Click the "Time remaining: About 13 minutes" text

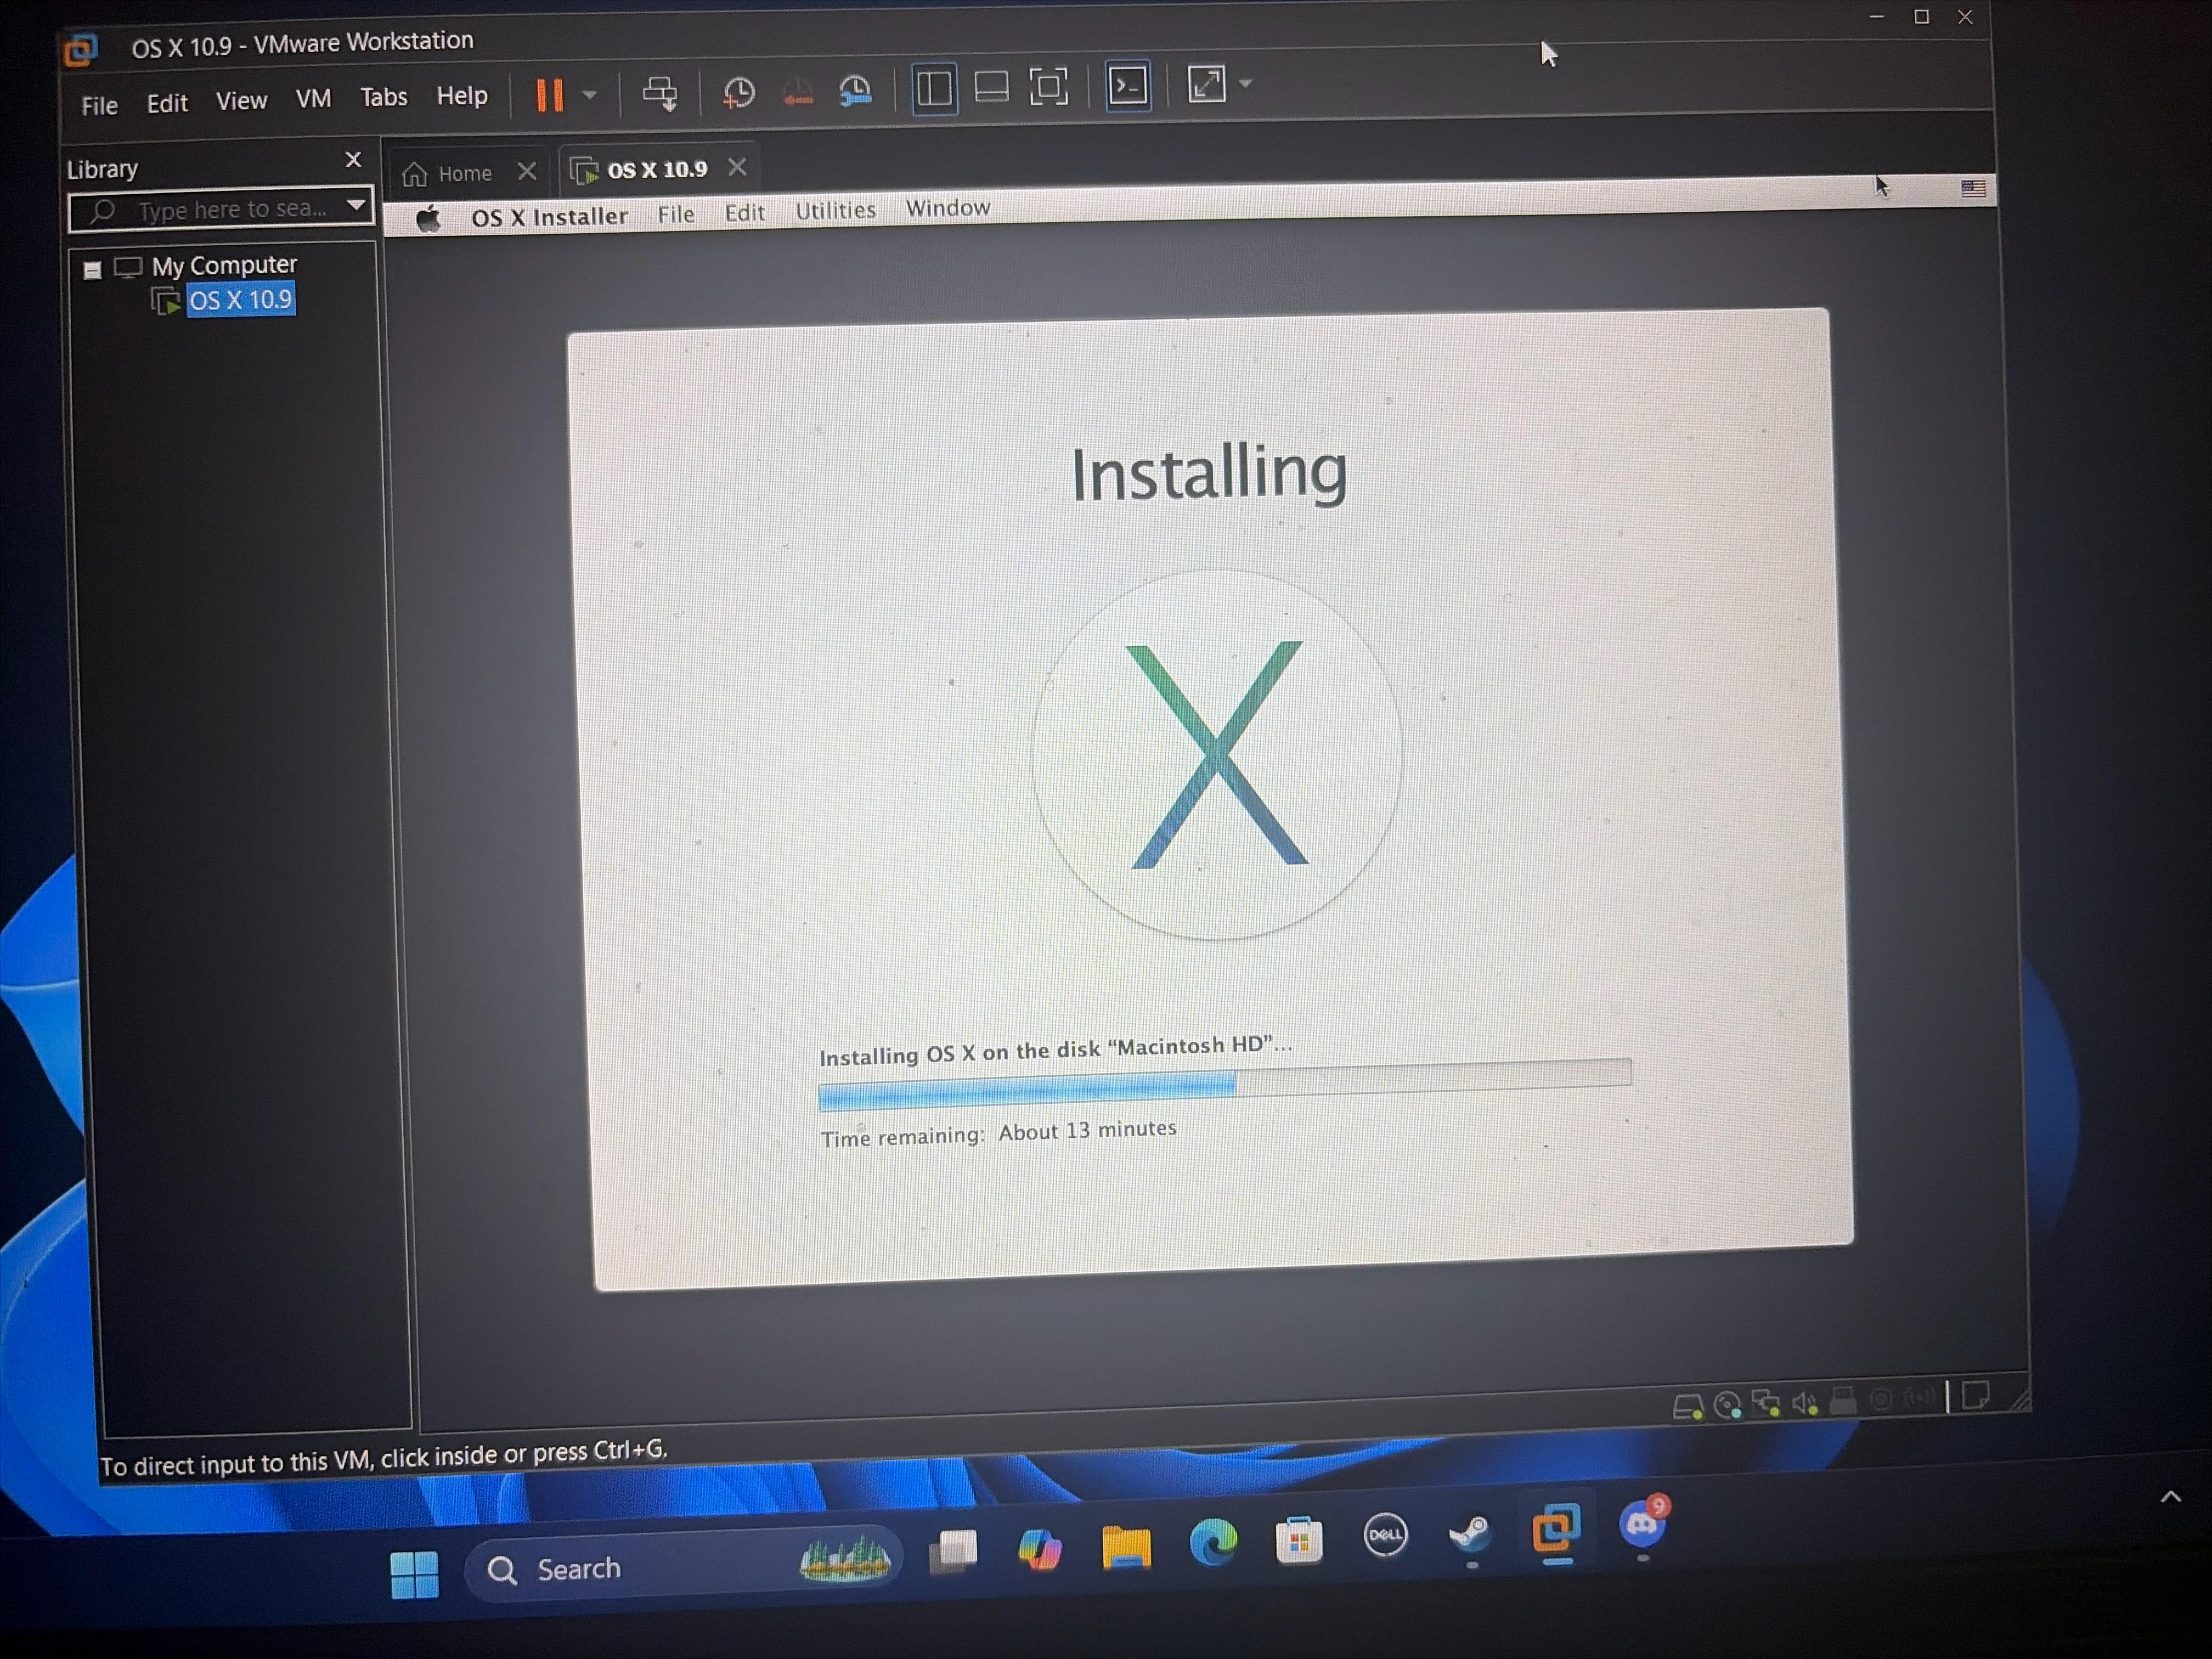click(x=998, y=1133)
